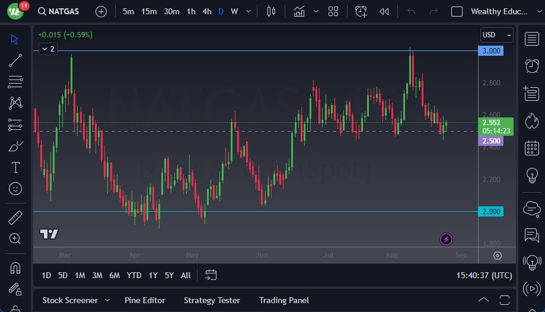The image size is (545, 312).
Task: Switch to the Strategy Tester tab
Action: [x=212, y=300]
